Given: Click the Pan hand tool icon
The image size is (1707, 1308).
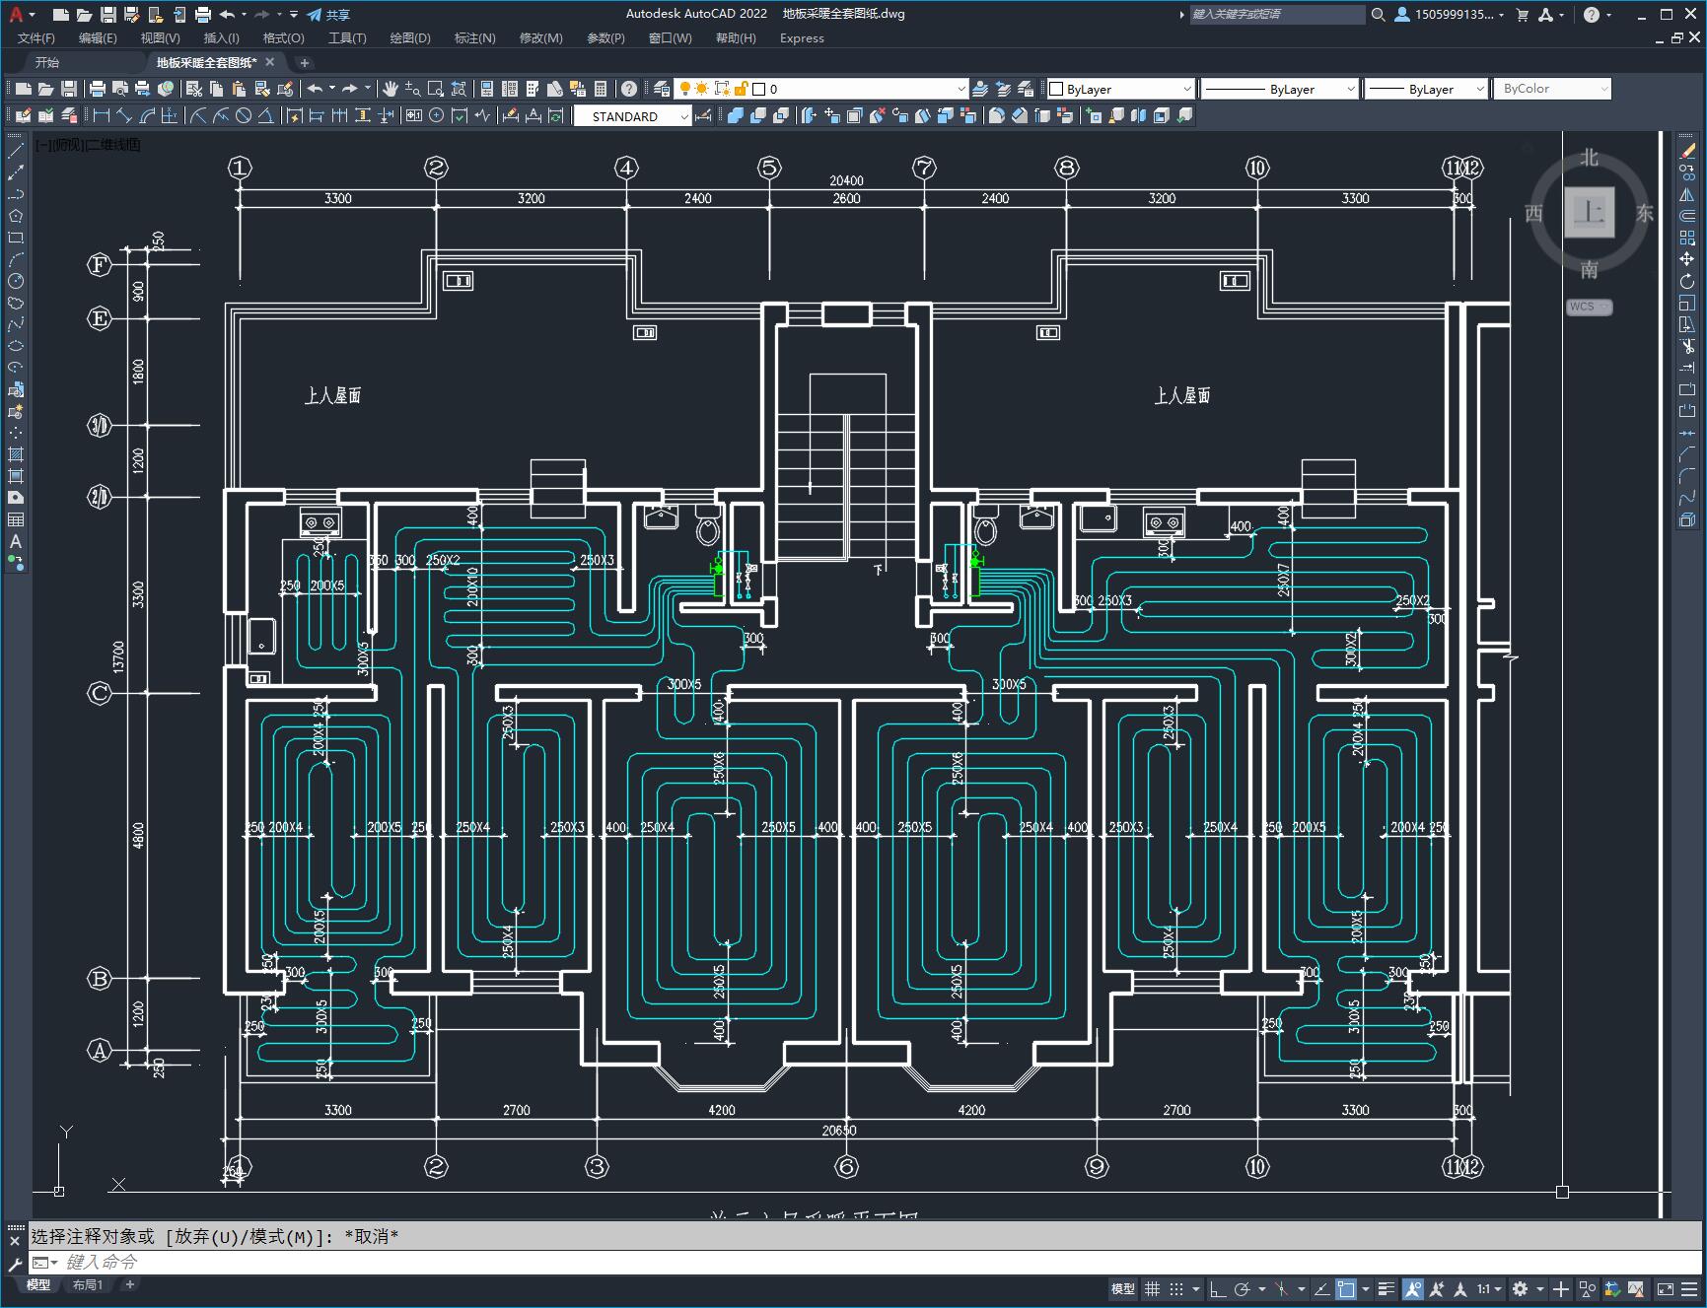Looking at the screenshot, I should point(390,89).
